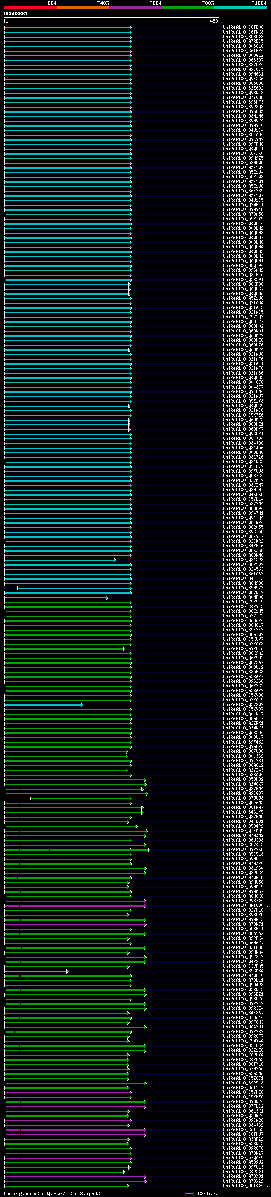This screenshot has height=1197, width=271.
Task: Select hit label UniRef100_A9RCF6
Action: (243, 649)
